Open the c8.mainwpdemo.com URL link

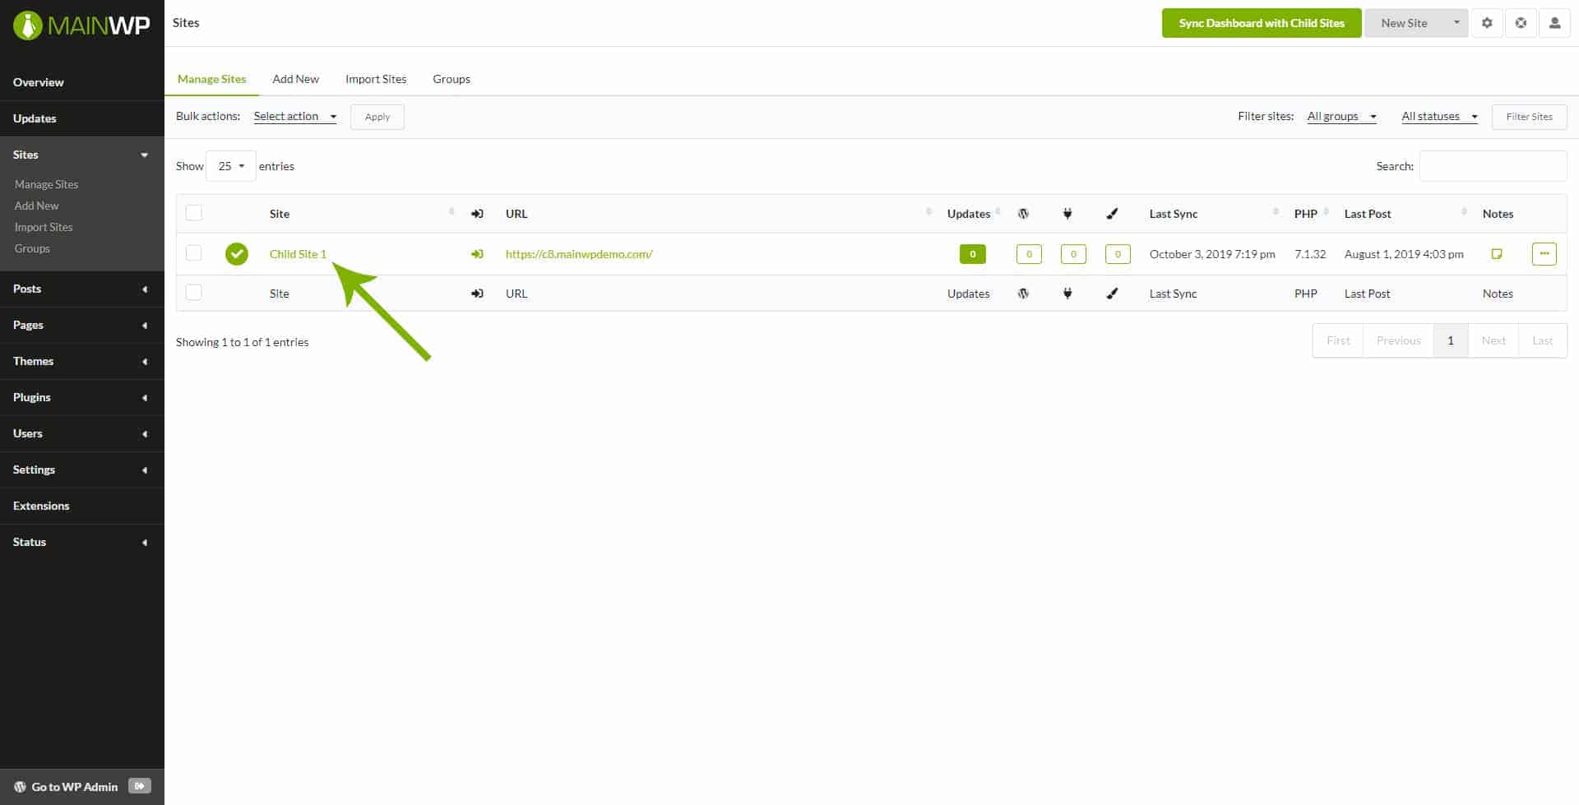click(x=579, y=254)
